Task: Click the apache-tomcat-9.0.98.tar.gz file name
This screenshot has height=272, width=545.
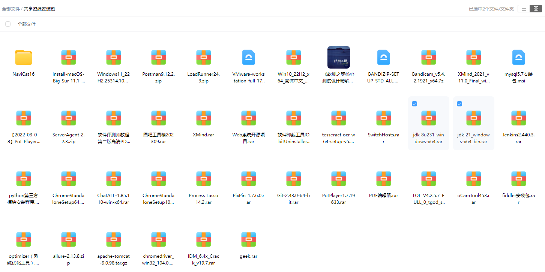Action: click(x=113, y=259)
